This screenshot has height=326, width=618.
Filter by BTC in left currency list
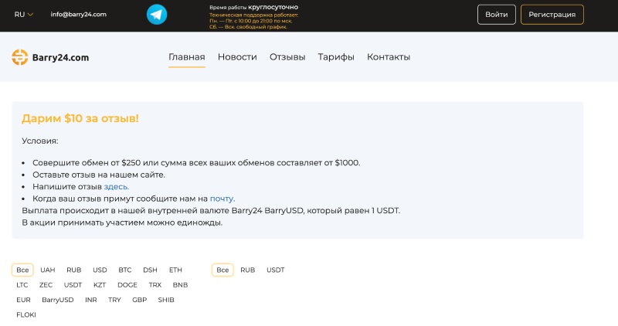(x=125, y=270)
